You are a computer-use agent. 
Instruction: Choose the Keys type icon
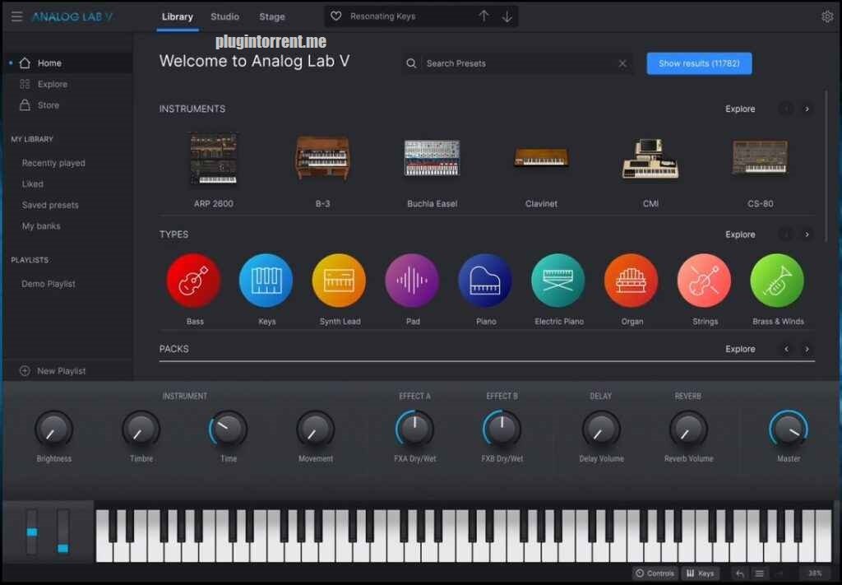pos(266,281)
